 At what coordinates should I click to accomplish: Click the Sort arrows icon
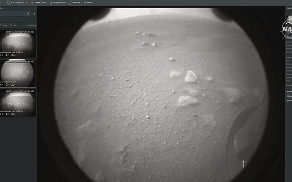(x=11, y=25)
